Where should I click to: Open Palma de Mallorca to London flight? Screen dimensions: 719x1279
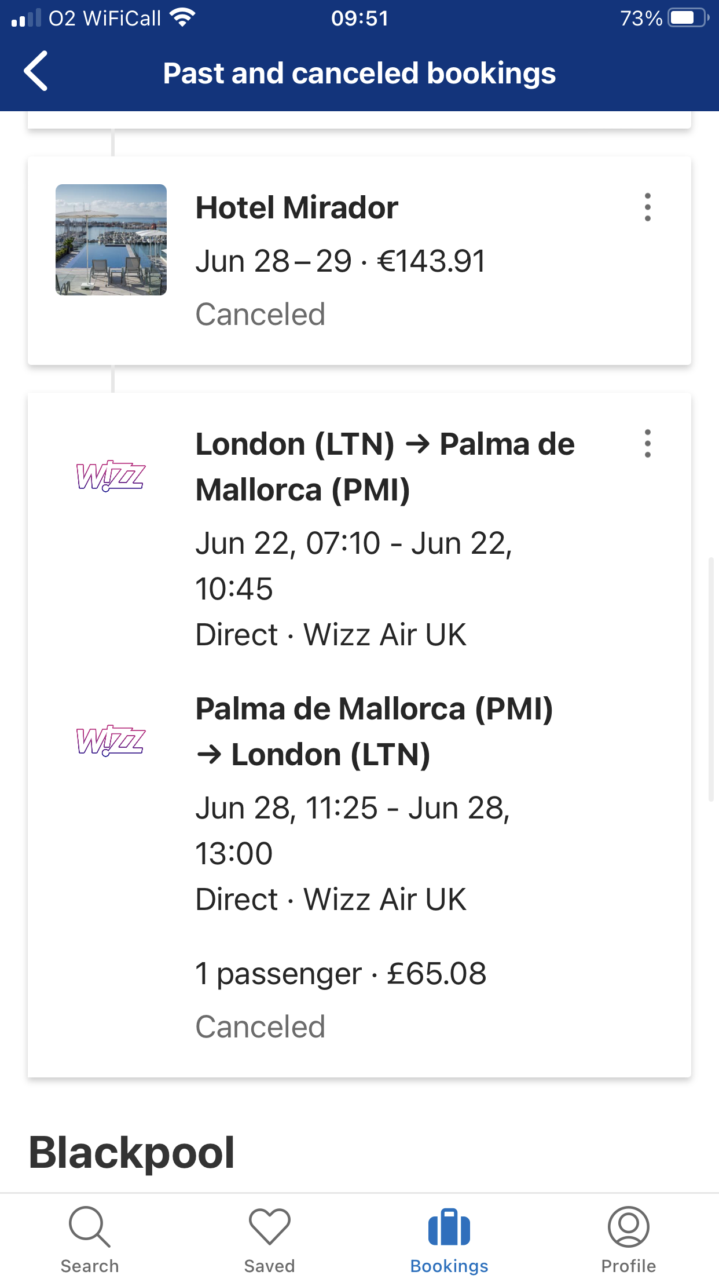point(374,732)
